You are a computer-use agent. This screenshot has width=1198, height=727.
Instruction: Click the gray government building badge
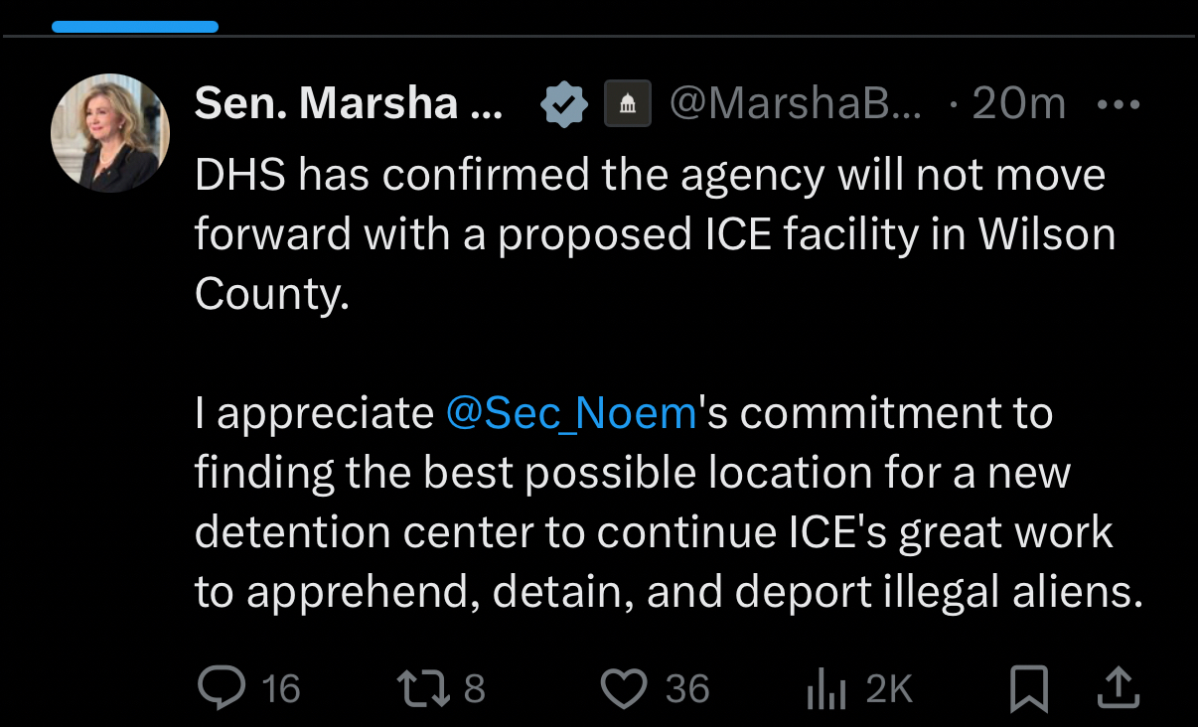628,103
